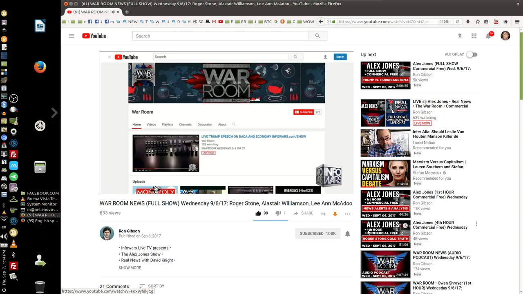Viewport: 523px width, 294px height.
Task: Click the YouTube search input field
Action: click(x=220, y=36)
